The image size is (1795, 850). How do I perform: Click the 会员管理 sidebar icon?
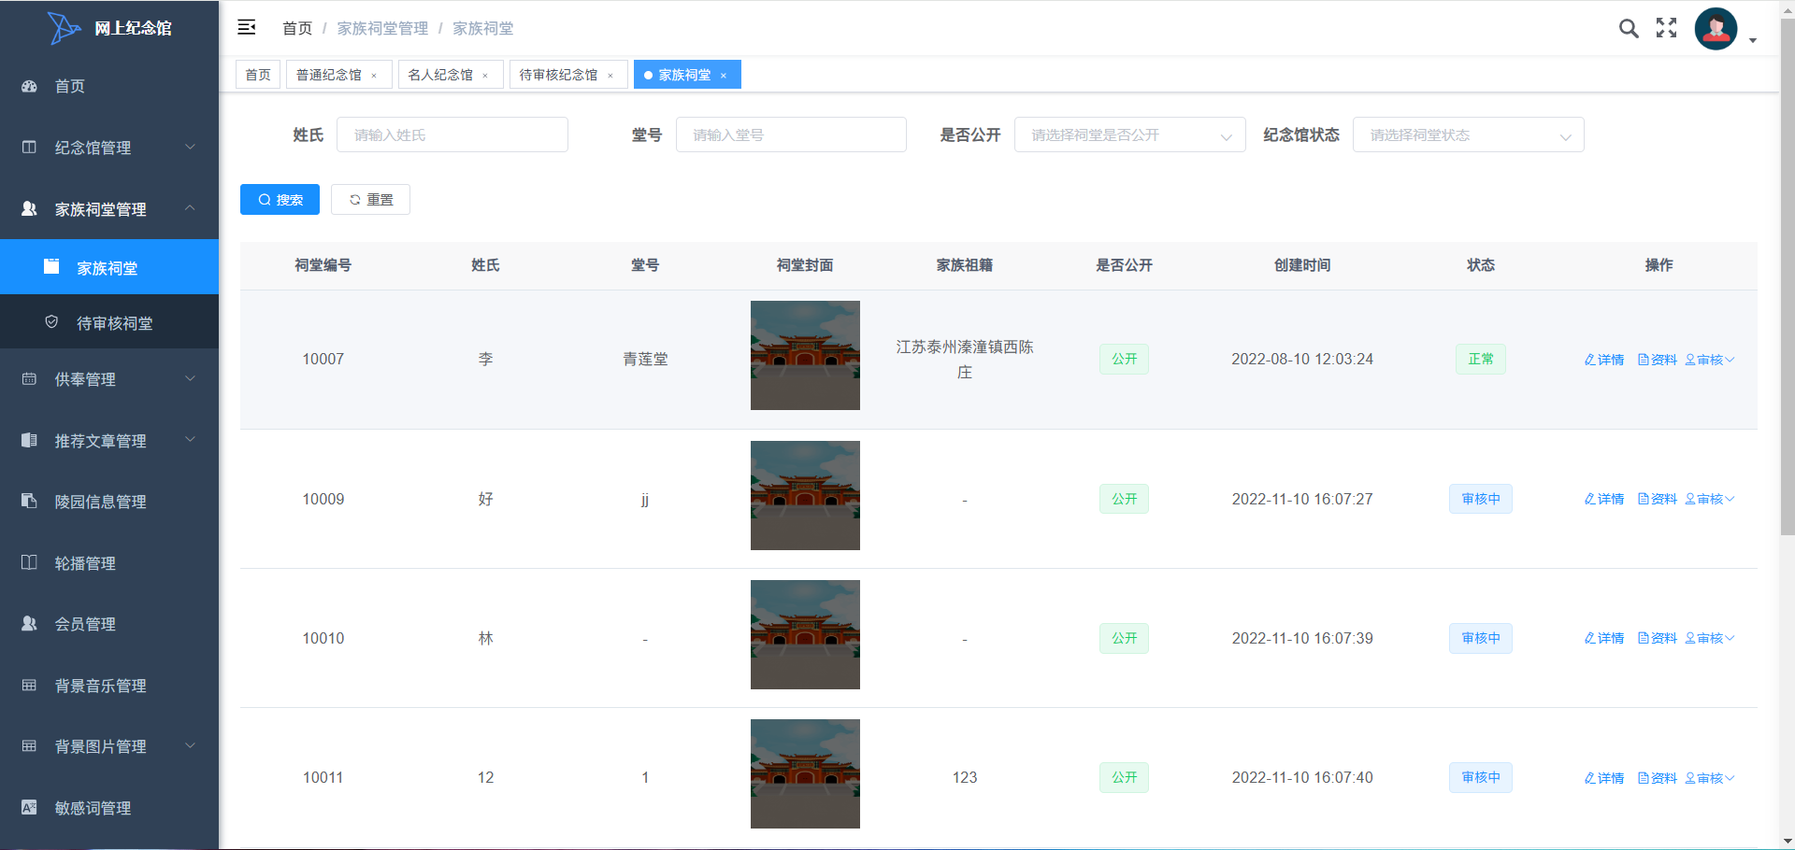pyautogui.click(x=29, y=623)
